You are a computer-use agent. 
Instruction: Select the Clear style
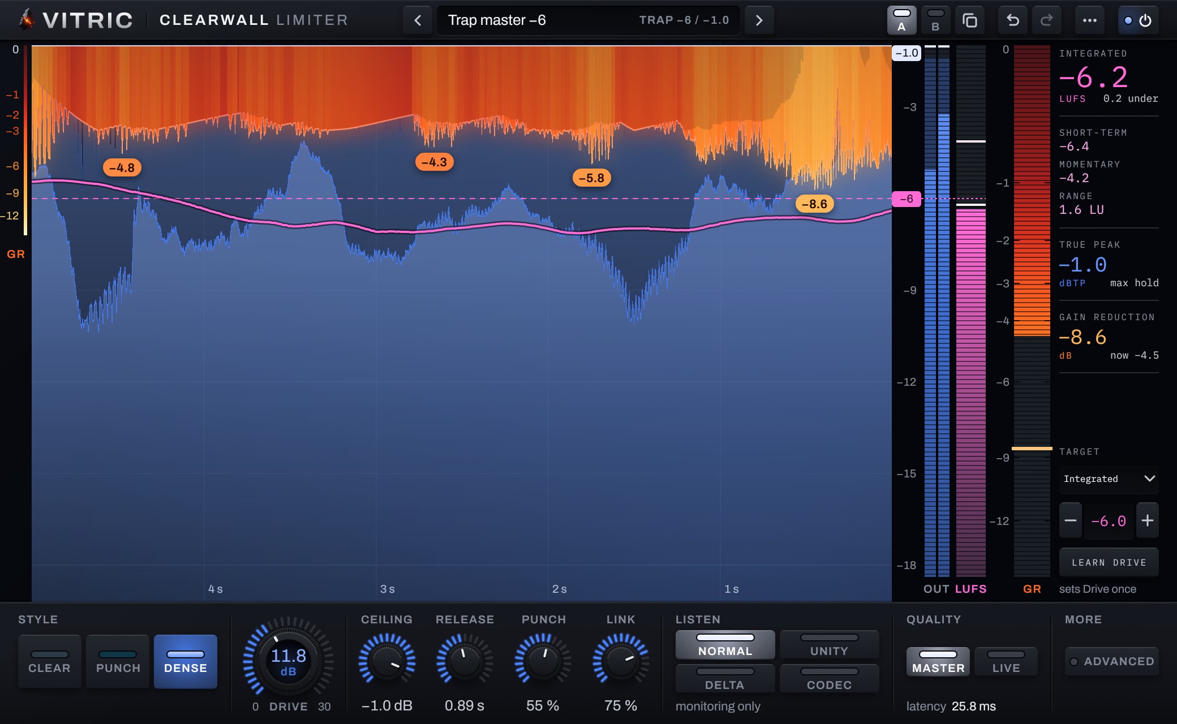49,661
